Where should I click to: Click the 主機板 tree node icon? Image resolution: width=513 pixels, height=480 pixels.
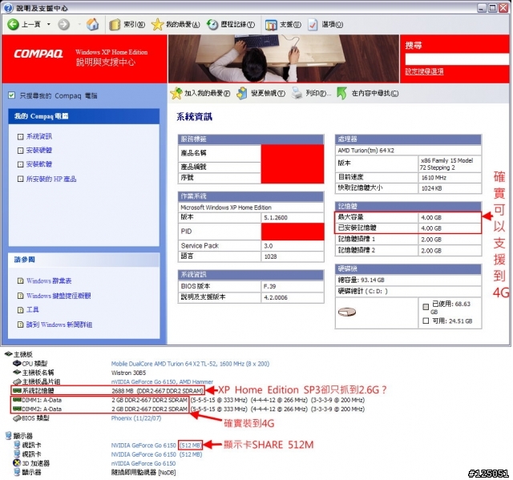point(9,354)
